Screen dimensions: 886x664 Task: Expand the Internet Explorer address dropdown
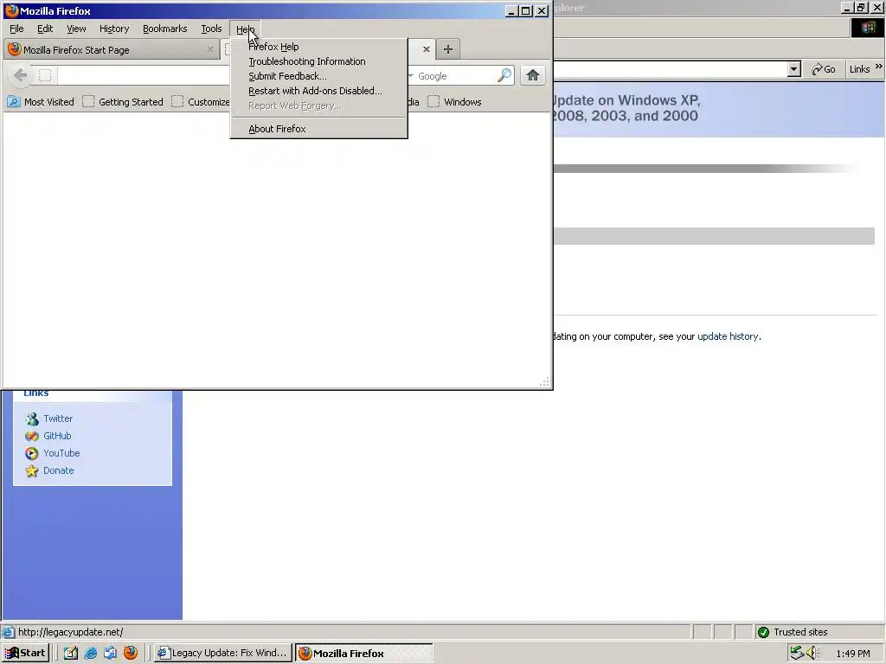point(794,69)
